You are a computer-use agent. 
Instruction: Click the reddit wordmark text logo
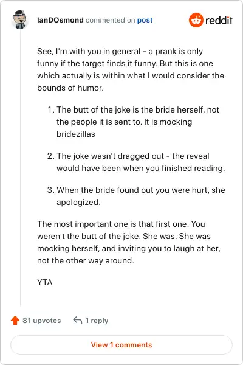pos(219,20)
